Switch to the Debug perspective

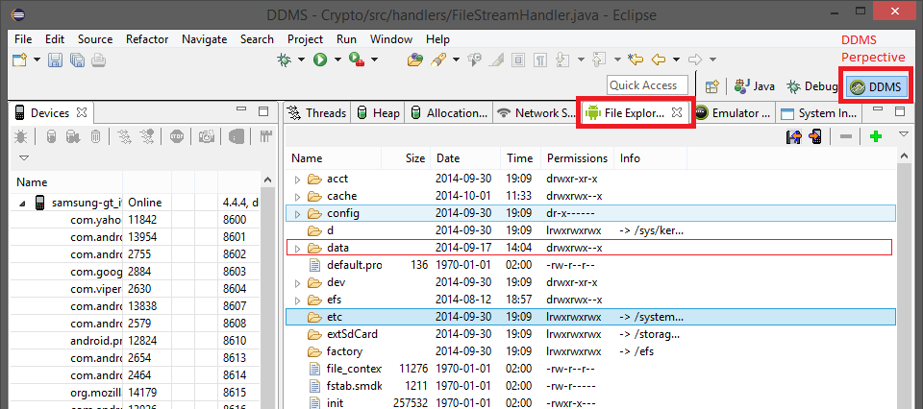tap(812, 86)
